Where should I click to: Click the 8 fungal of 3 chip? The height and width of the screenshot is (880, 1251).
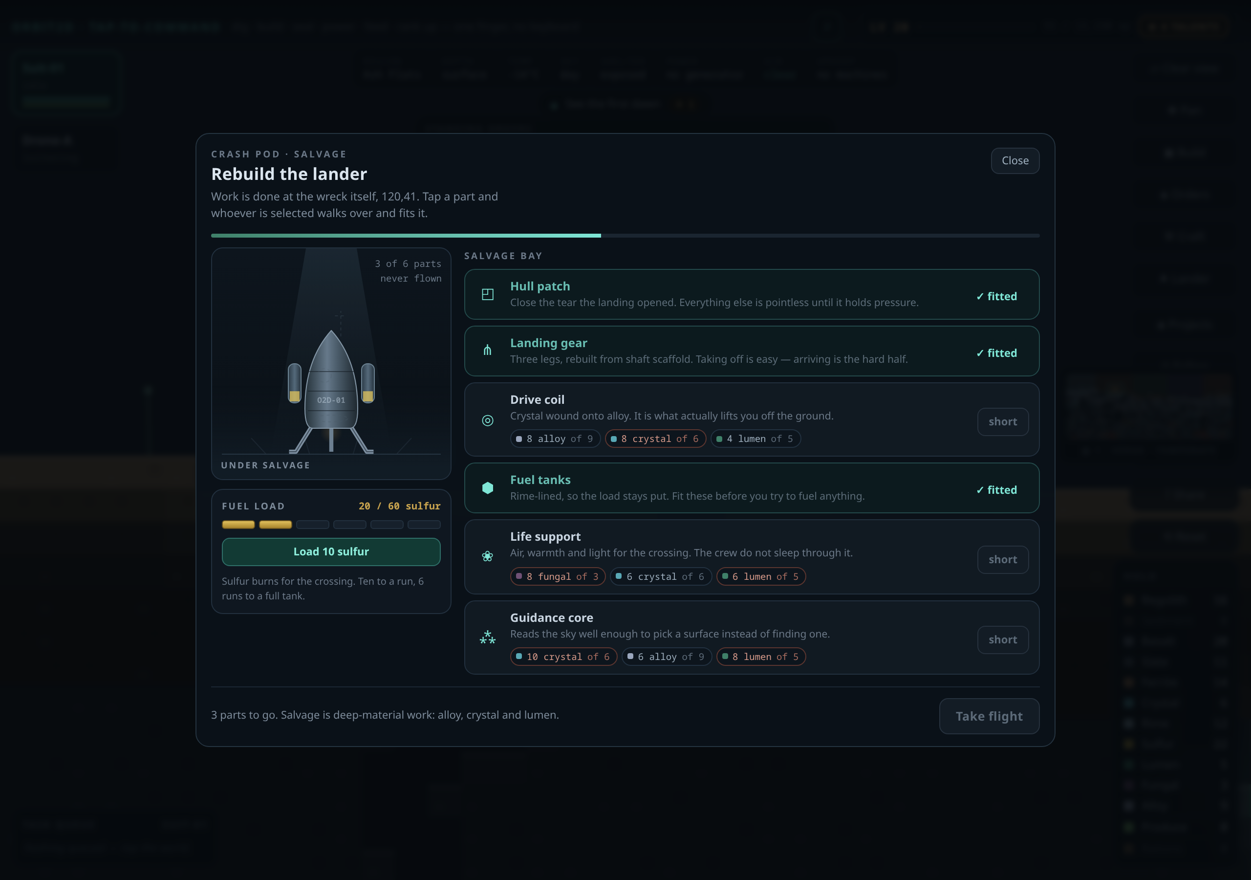click(x=558, y=576)
